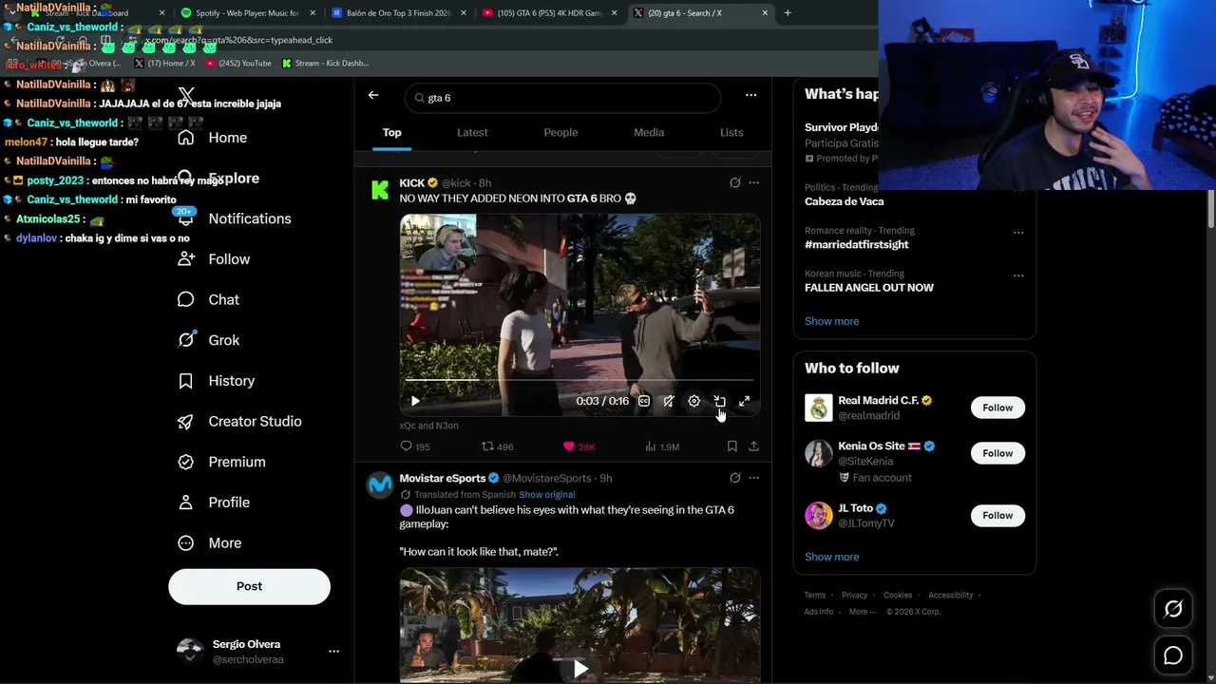Open the floating Grok button
This screenshot has height=684, width=1216.
click(x=1173, y=610)
